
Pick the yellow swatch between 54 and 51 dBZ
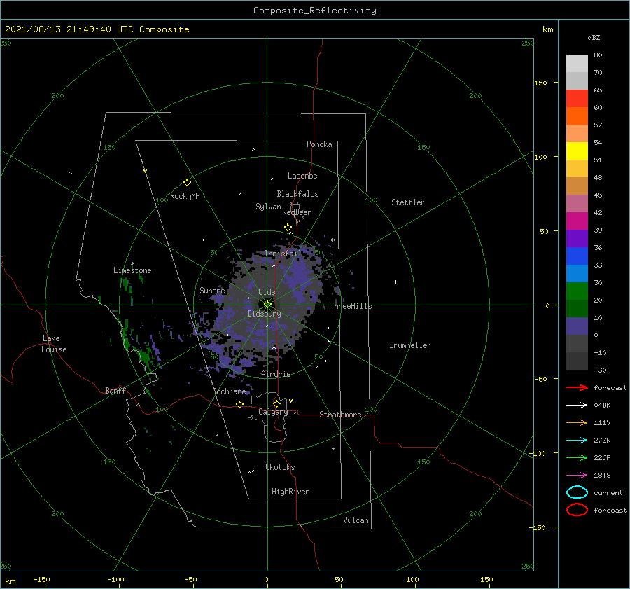coord(577,151)
